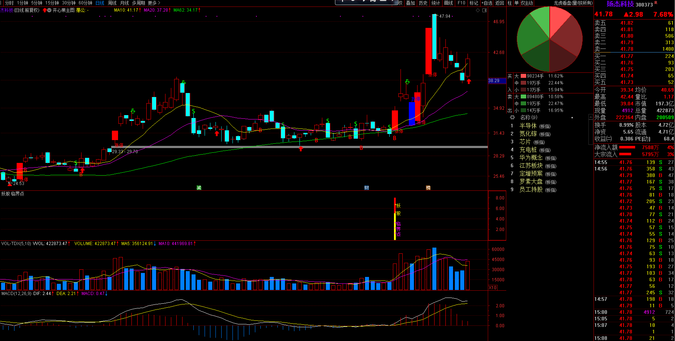Click the grey dropdown circle before 开心果主图

click(x=49, y=10)
